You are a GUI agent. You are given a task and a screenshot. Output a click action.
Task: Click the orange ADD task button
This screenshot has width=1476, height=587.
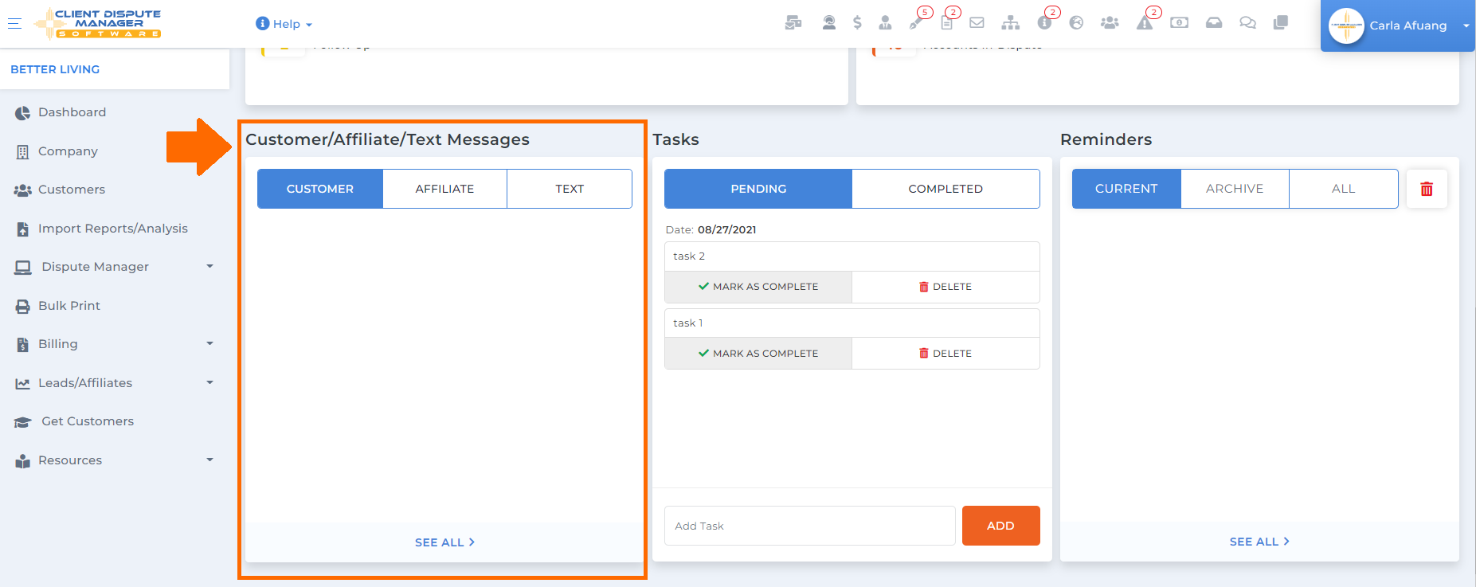tap(1000, 526)
